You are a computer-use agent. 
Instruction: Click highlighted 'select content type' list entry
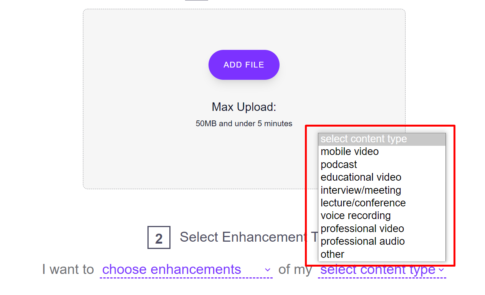coord(364,139)
